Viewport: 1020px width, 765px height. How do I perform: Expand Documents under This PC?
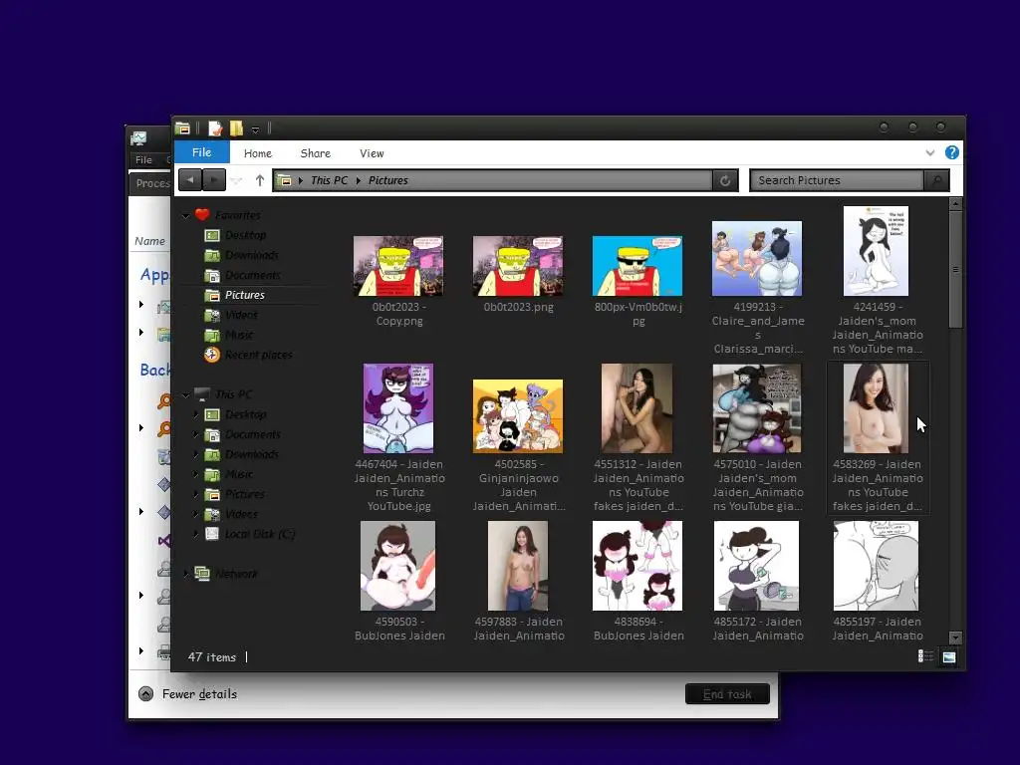tap(196, 434)
